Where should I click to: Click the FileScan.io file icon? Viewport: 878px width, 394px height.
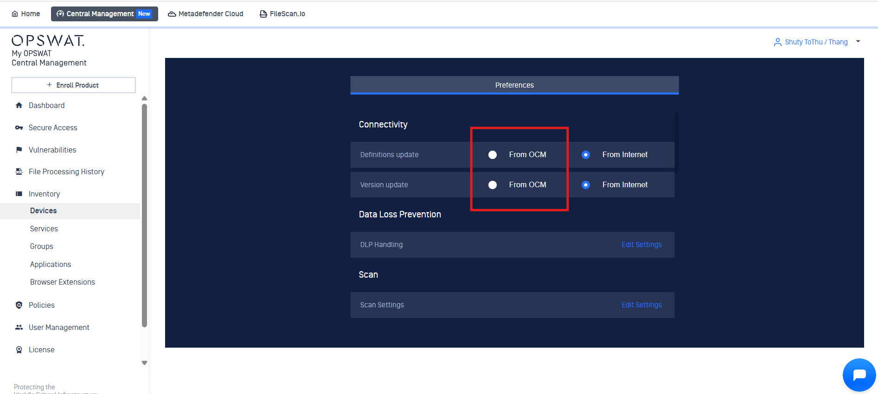263,14
